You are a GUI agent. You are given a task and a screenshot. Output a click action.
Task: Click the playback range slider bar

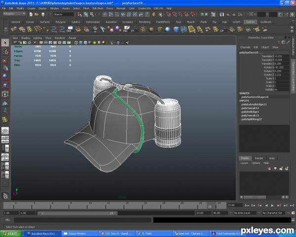tap(77, 213)
